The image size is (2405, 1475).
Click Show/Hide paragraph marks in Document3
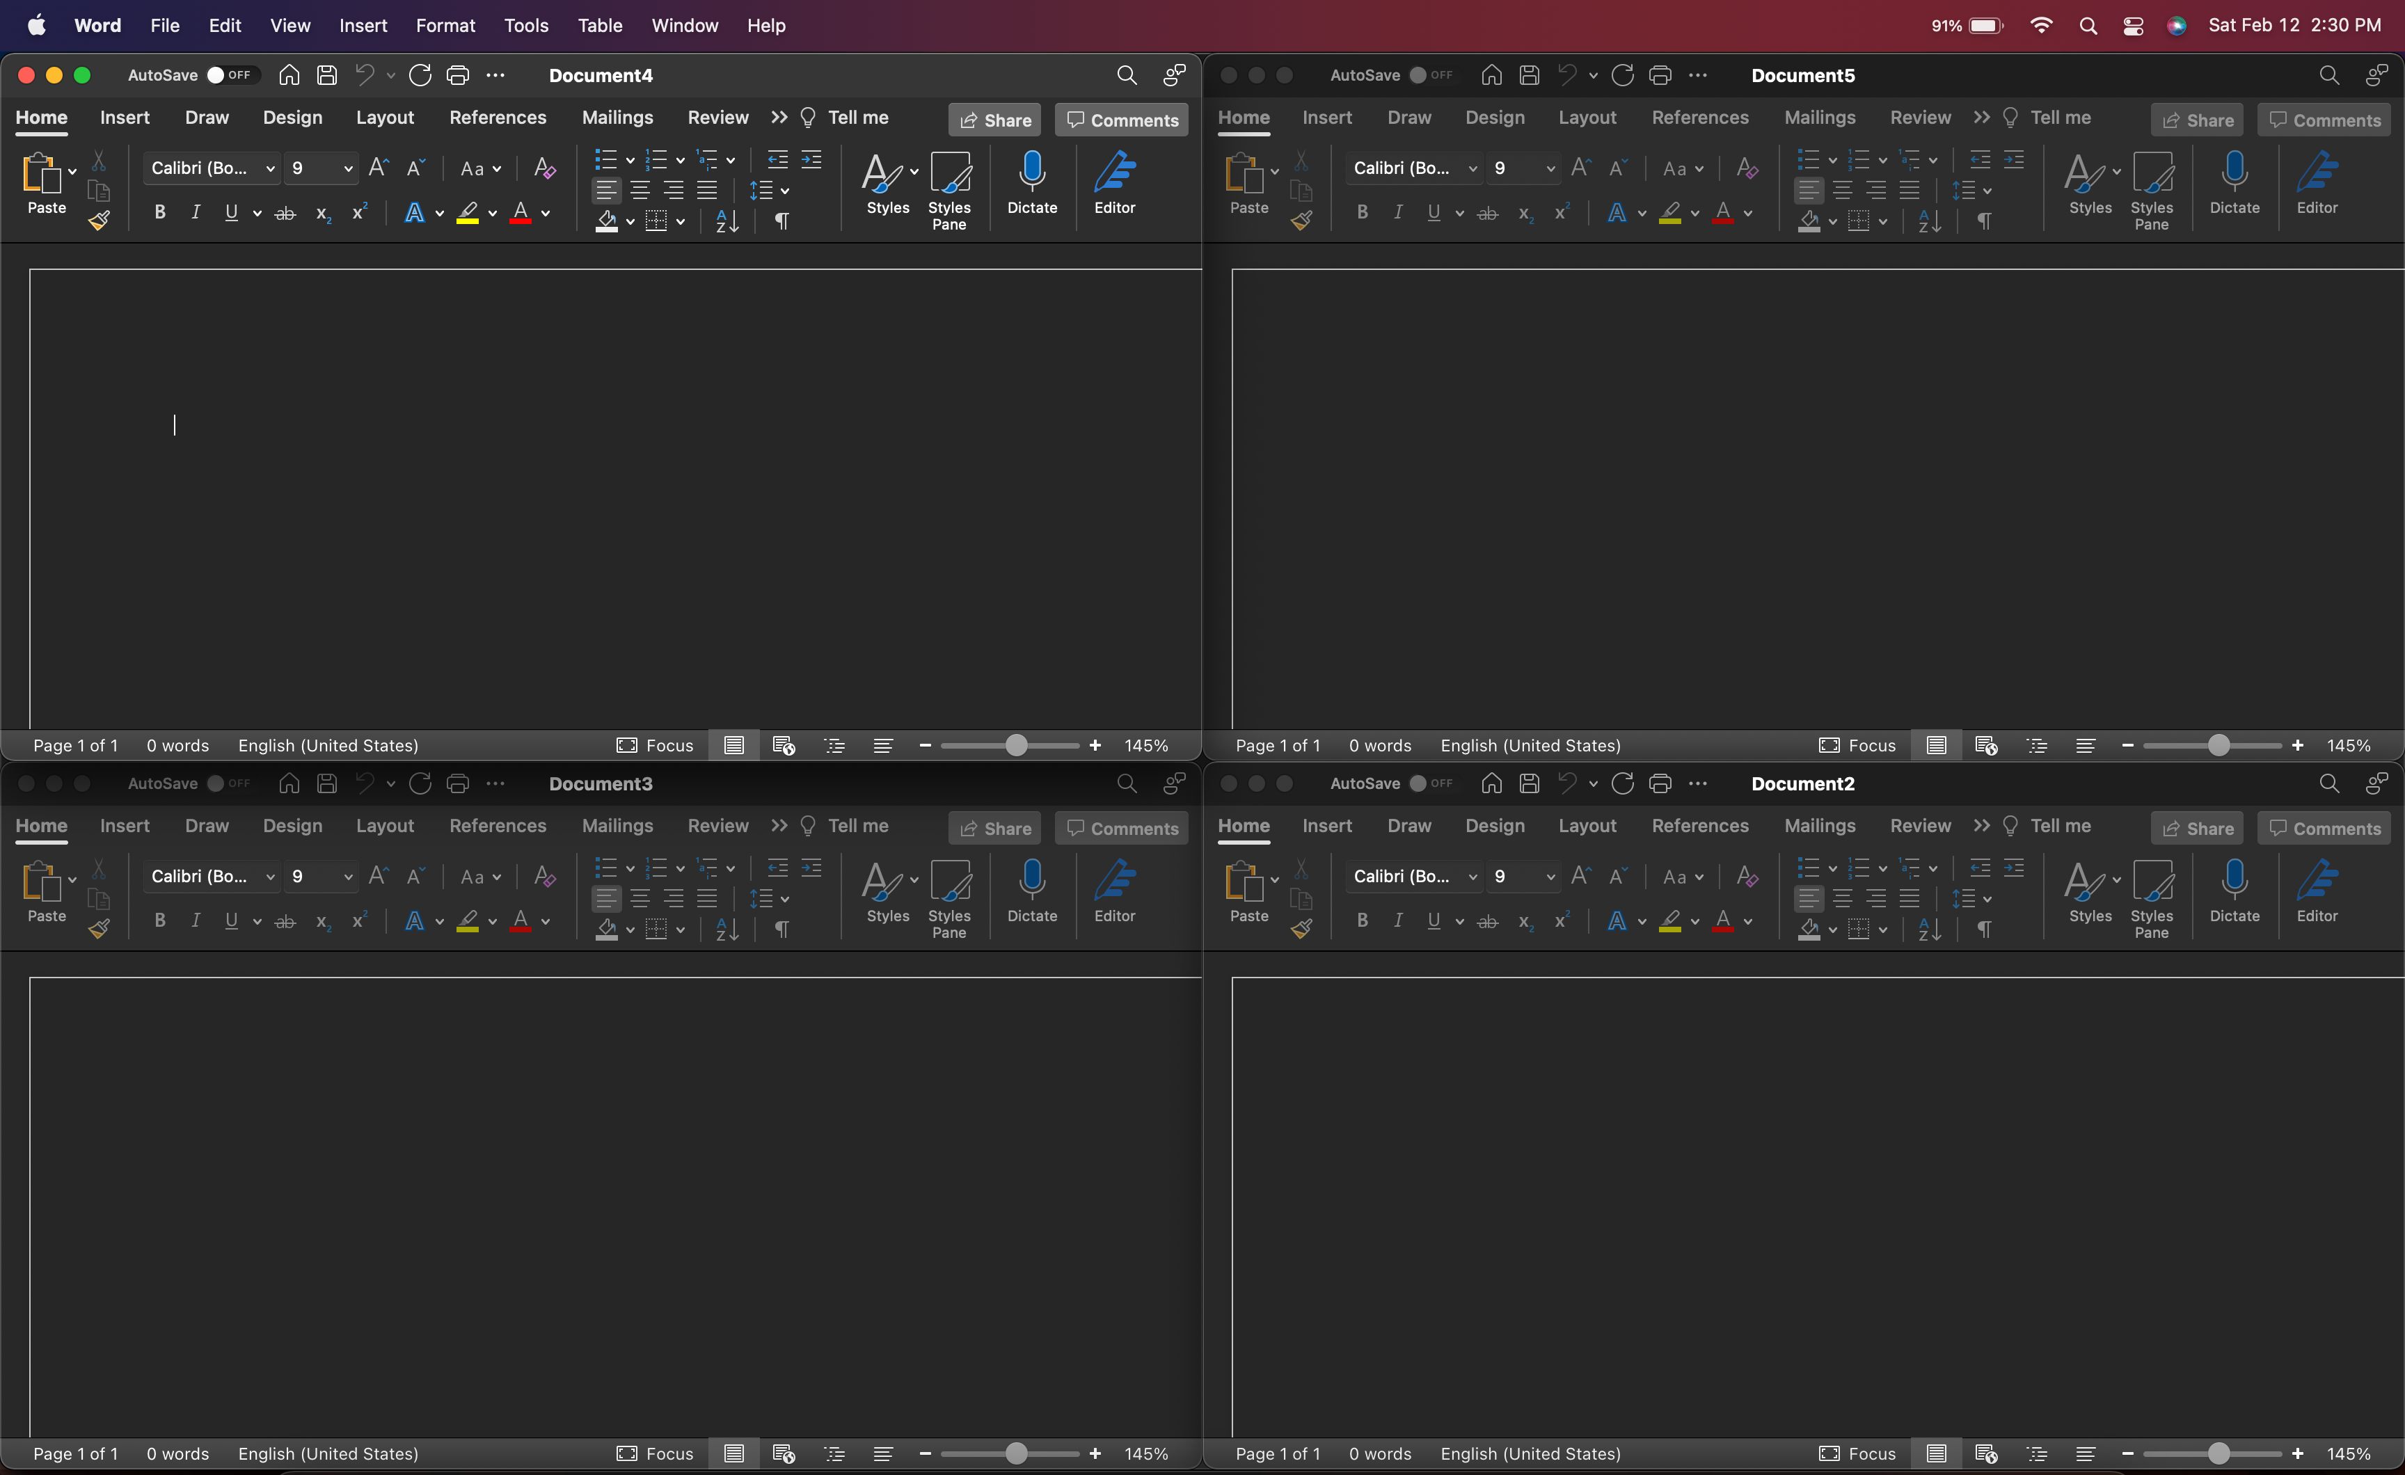coord(781,930)
